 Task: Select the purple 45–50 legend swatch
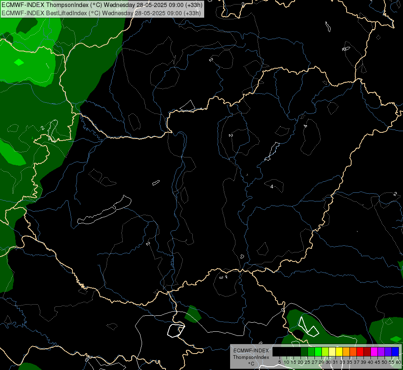381,351
